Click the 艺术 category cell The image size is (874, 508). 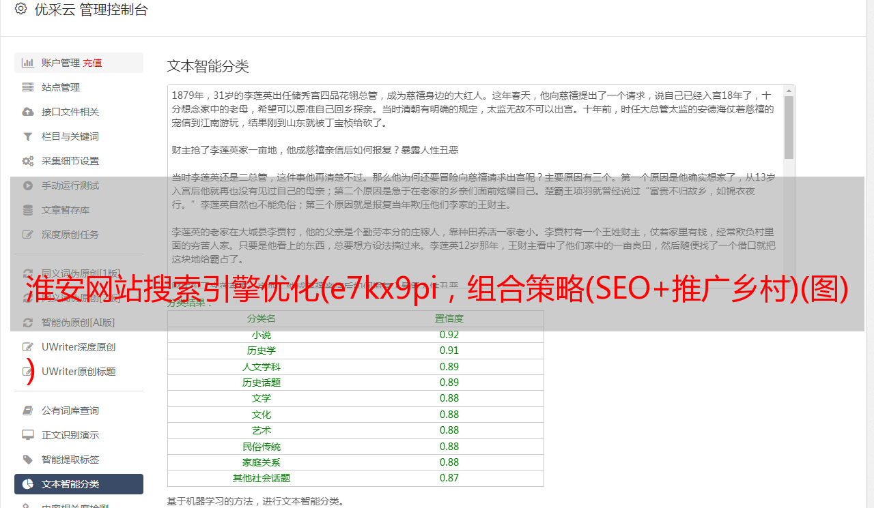[x=262, y=430]
